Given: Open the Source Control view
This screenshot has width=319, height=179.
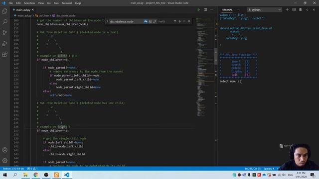Looking at the screenshot, I should pyautogui.click(x=4, y=32).
